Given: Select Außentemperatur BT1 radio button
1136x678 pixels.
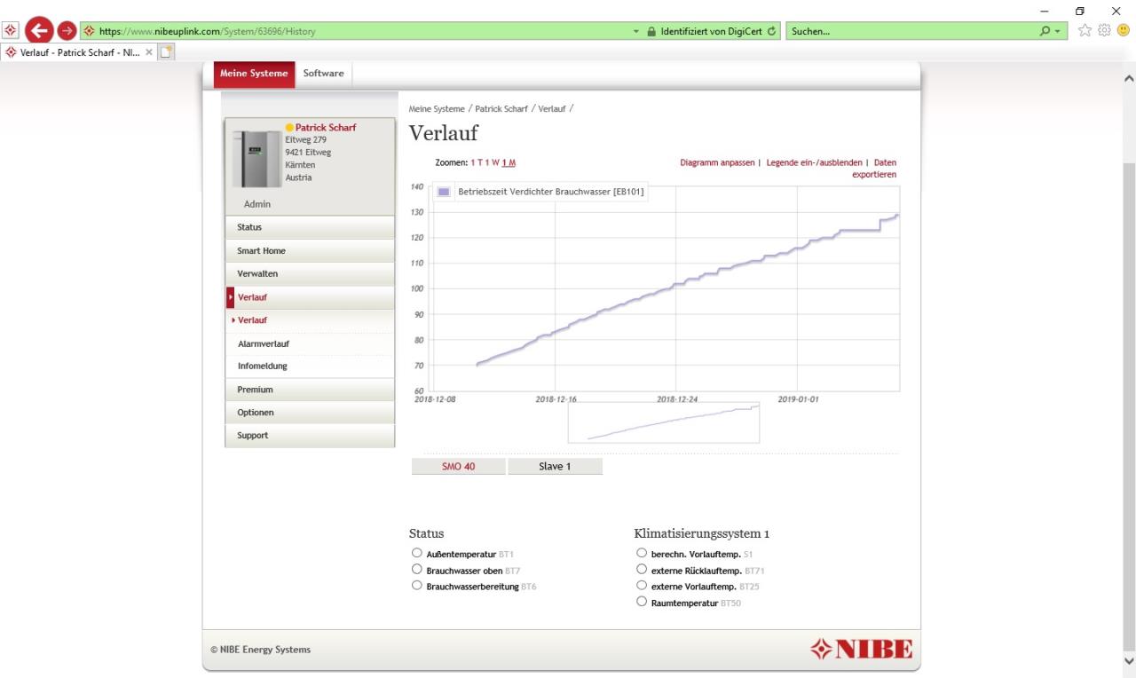Looking at the screenshot, I should pos(417,553).
